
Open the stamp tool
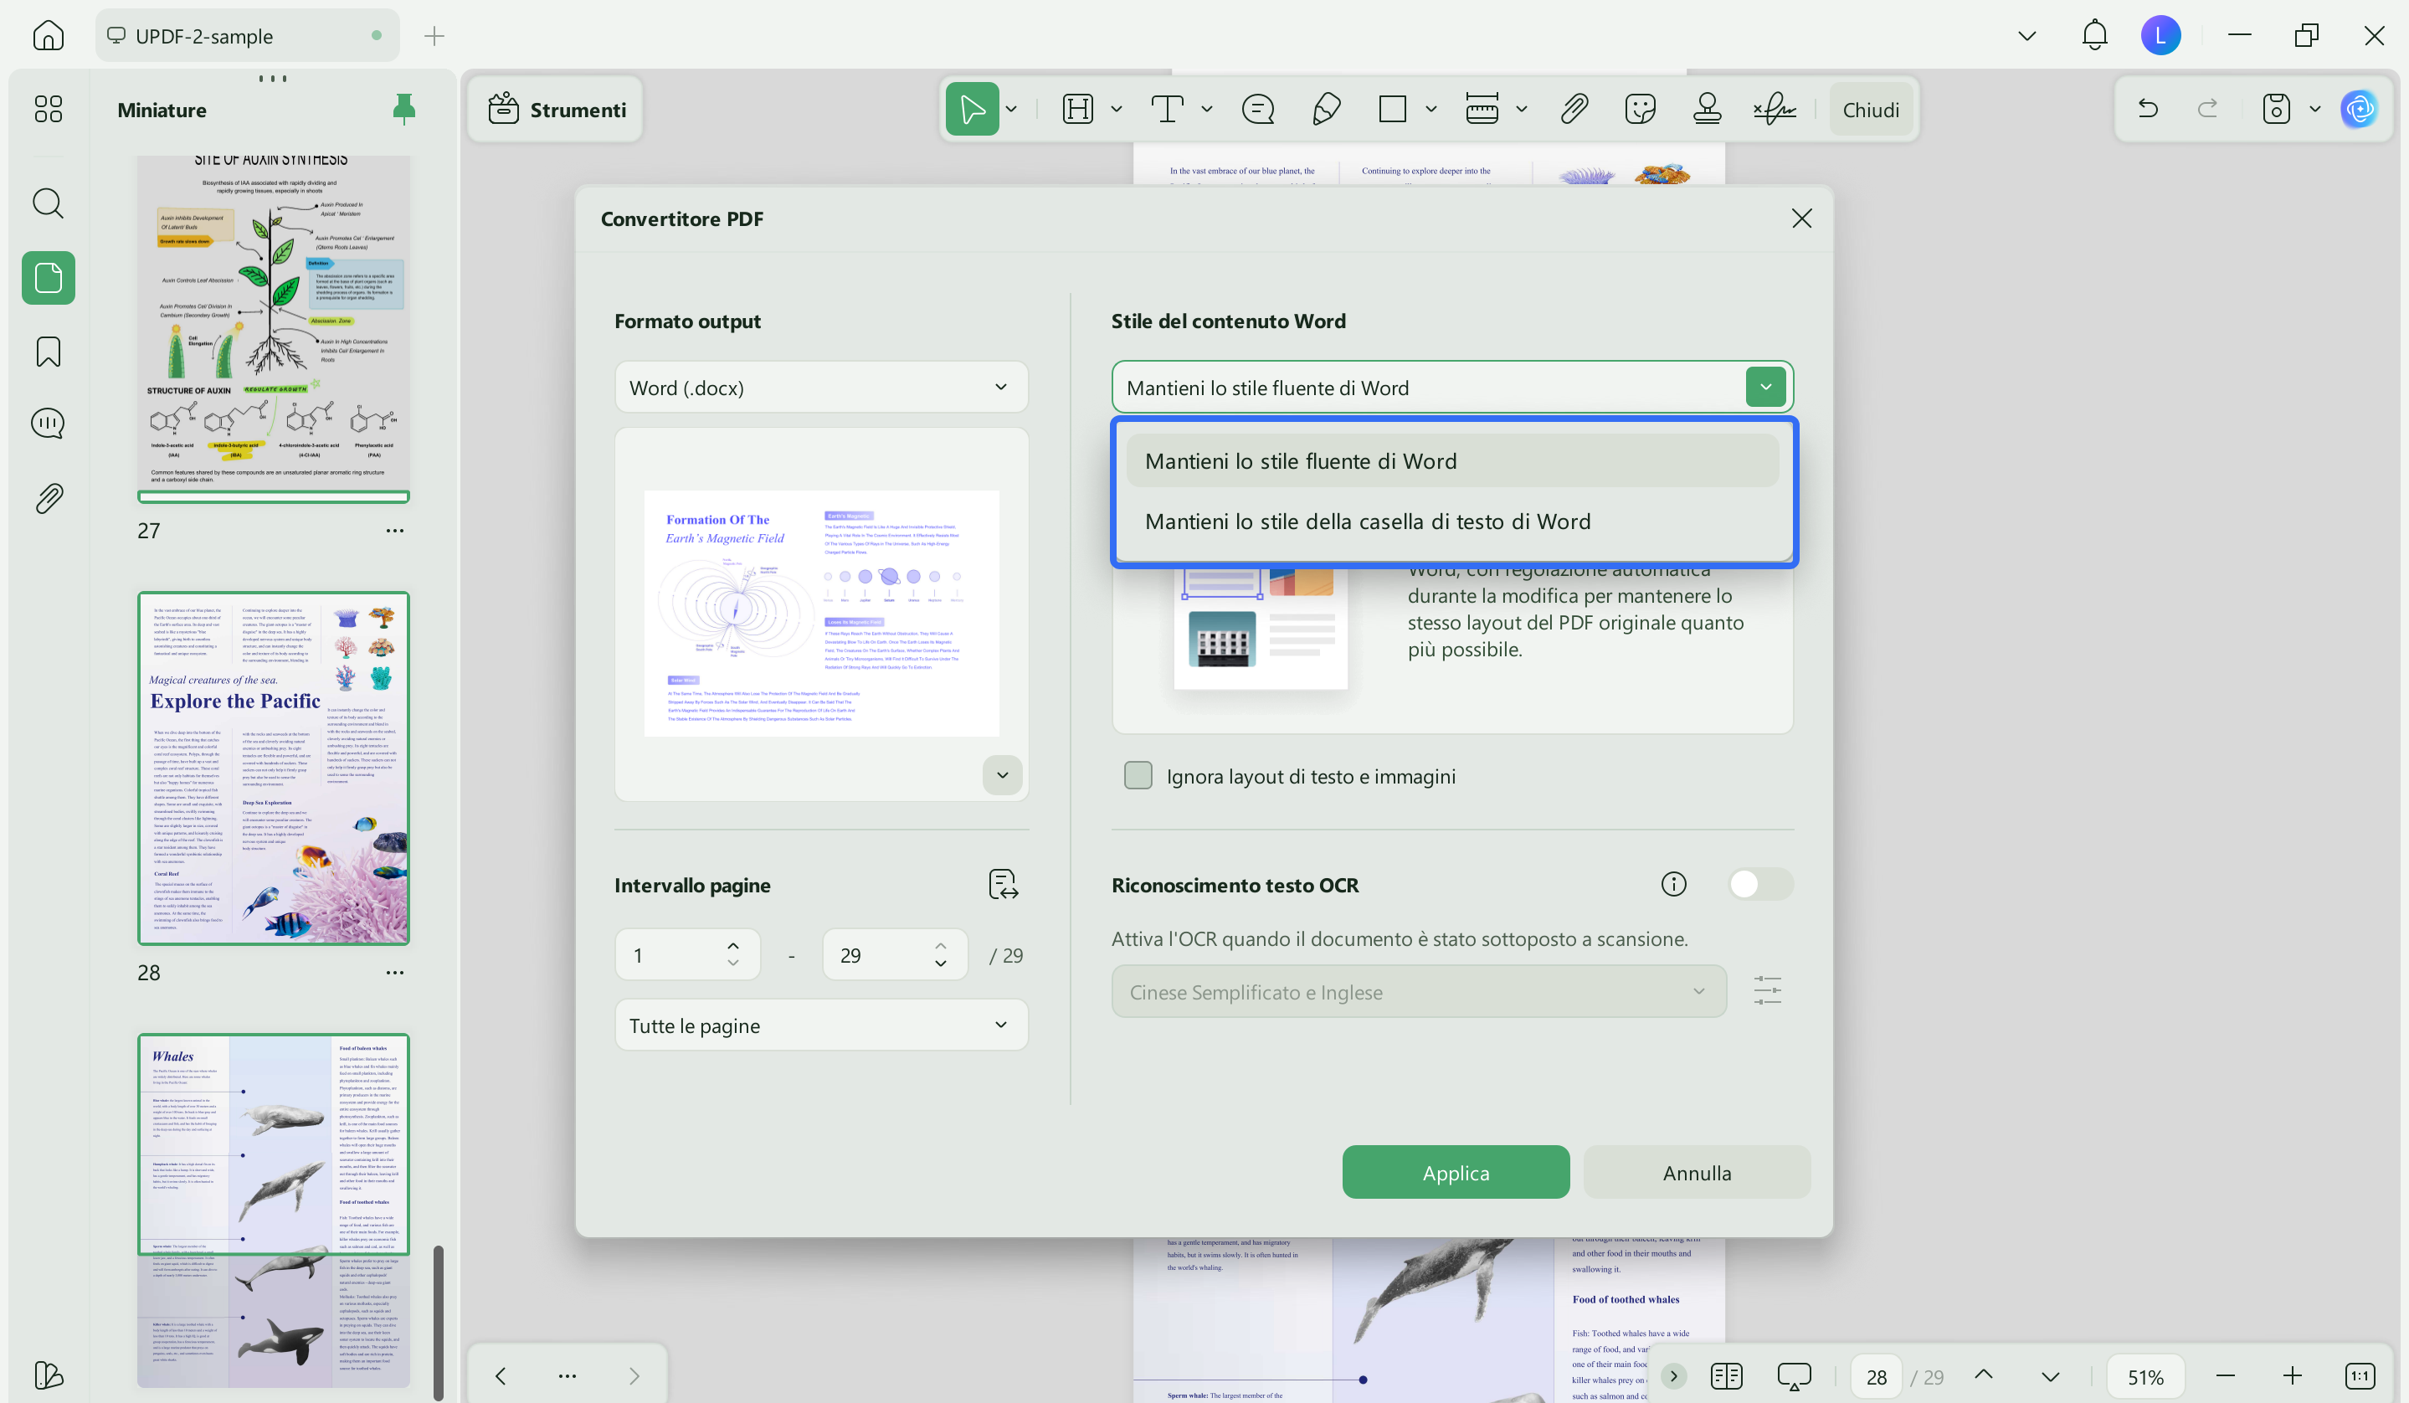pos(1708,109)
